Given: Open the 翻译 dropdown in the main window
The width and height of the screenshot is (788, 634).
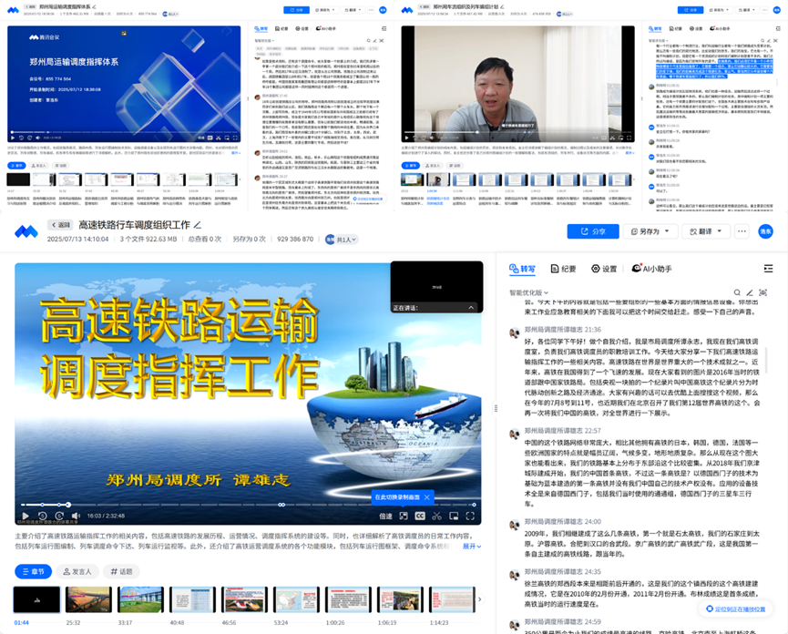Looking at the screenshot, I should click(x=705, y=231).
